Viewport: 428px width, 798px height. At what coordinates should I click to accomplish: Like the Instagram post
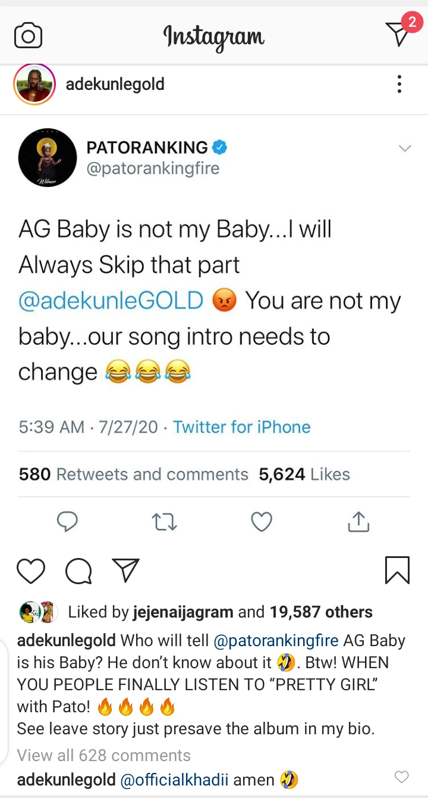[x=31, y=571]
